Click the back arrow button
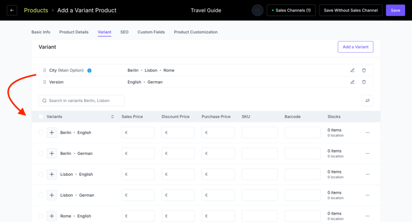 click(12, 10)
